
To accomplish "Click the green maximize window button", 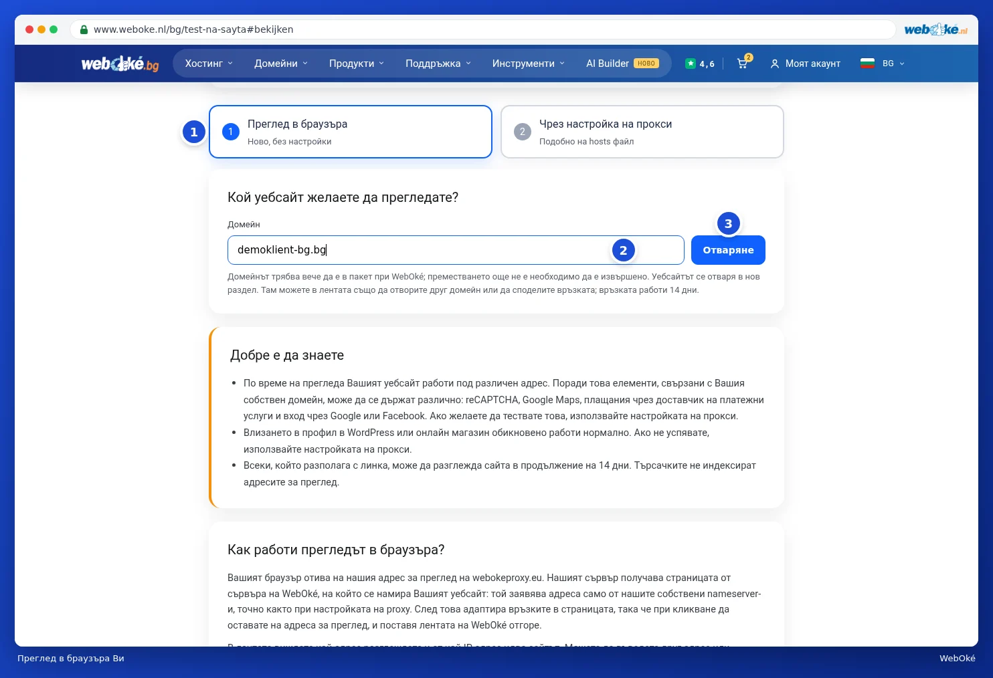I will click(54, 29).
